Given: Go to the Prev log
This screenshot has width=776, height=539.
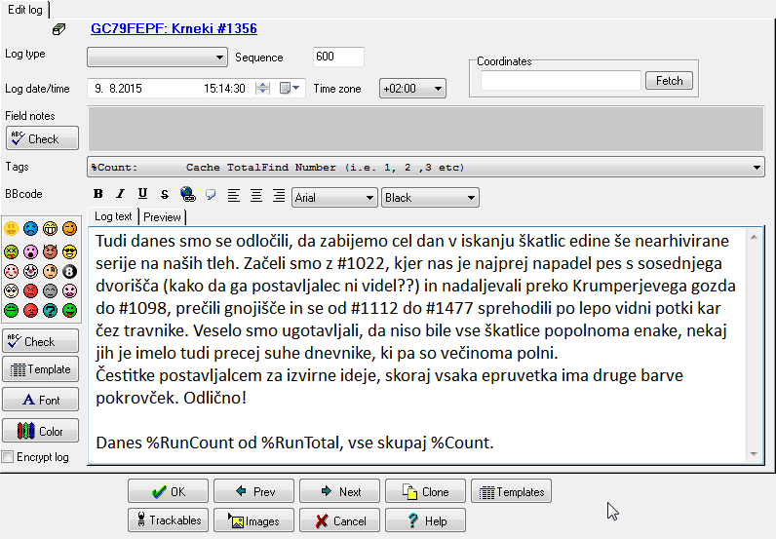Looking at the screenshot, I should point(253,491).
